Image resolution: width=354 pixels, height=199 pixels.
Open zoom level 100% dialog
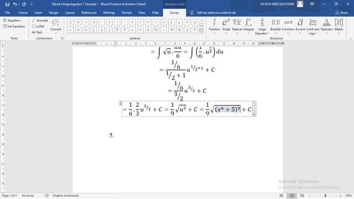pyautogui.click(x=348, y=196)
